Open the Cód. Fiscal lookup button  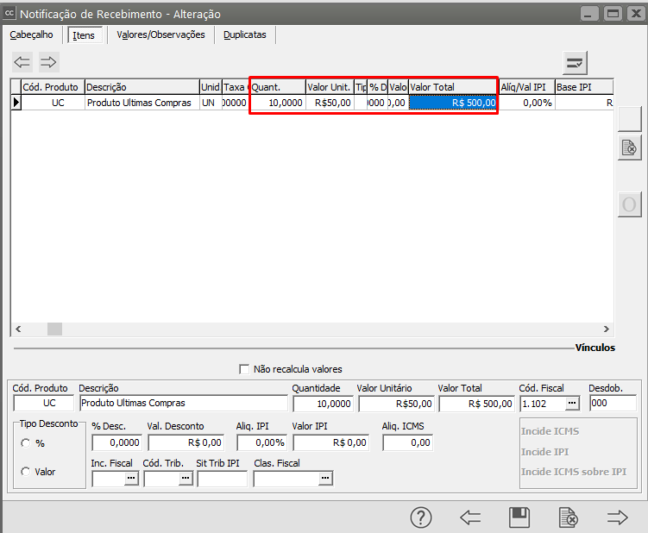[571, 404]
